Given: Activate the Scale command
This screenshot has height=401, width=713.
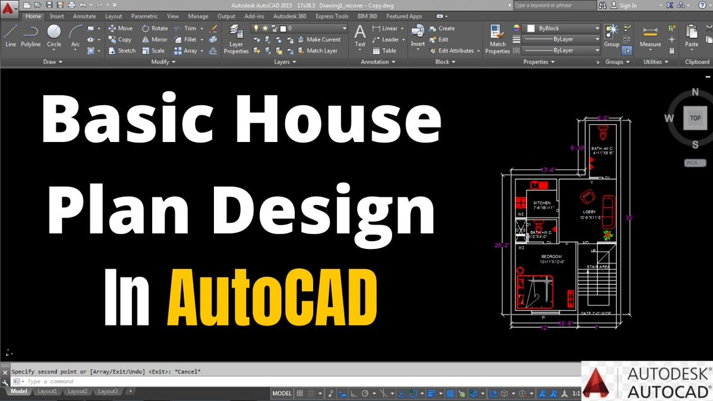Looking at the screenshot, I should pos(153,50).
